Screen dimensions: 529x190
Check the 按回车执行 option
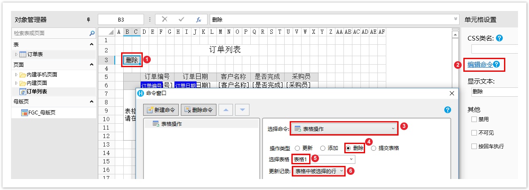coord(474,147)
